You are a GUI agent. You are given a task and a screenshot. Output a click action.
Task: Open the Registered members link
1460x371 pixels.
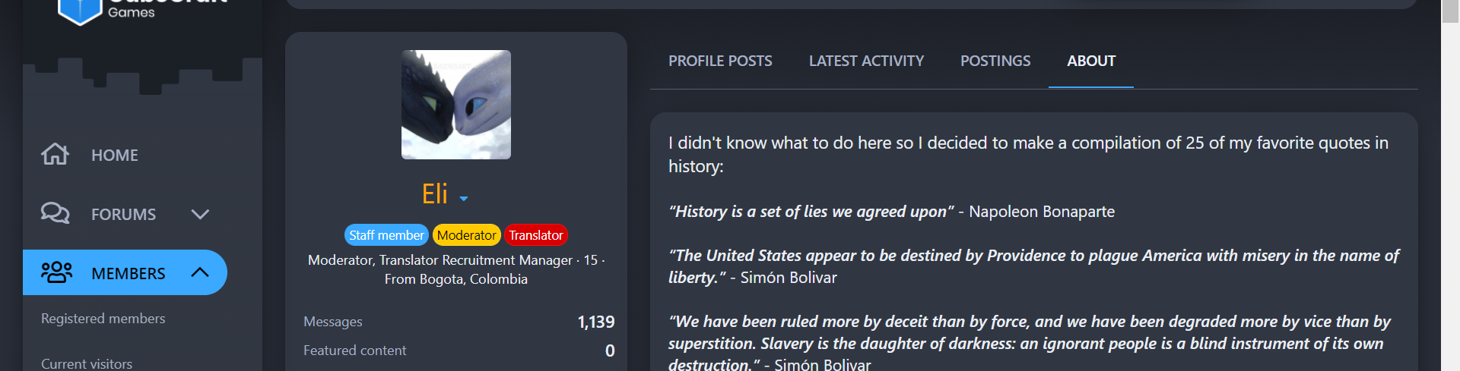tap(103, 319)
